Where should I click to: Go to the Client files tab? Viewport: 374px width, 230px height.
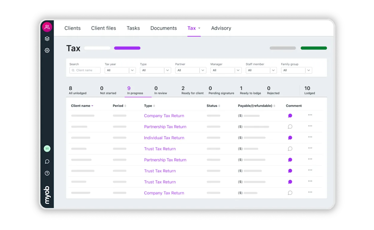pyautogui.click(x=104, y=28)
